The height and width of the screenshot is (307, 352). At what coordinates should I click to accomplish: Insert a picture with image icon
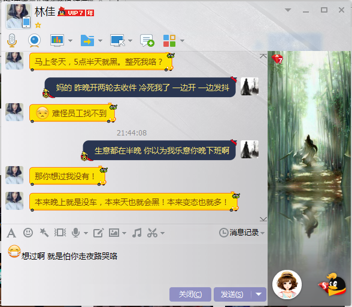[x=114, y=233]
